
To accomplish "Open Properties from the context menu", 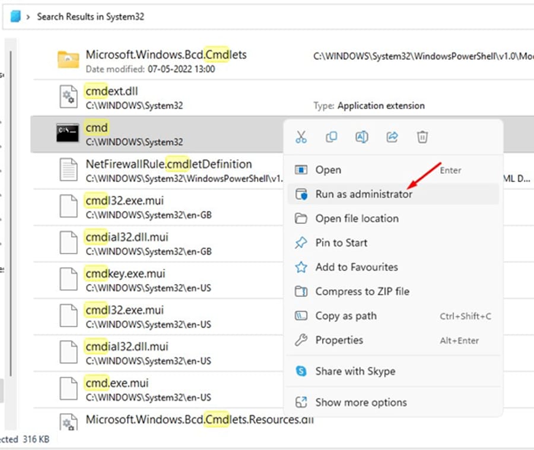I will click(x=393, y=340).
